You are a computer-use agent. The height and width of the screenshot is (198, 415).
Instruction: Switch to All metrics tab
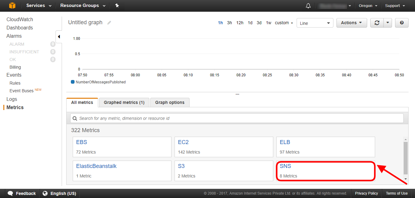pyautogui.click(x=82, y=102)
